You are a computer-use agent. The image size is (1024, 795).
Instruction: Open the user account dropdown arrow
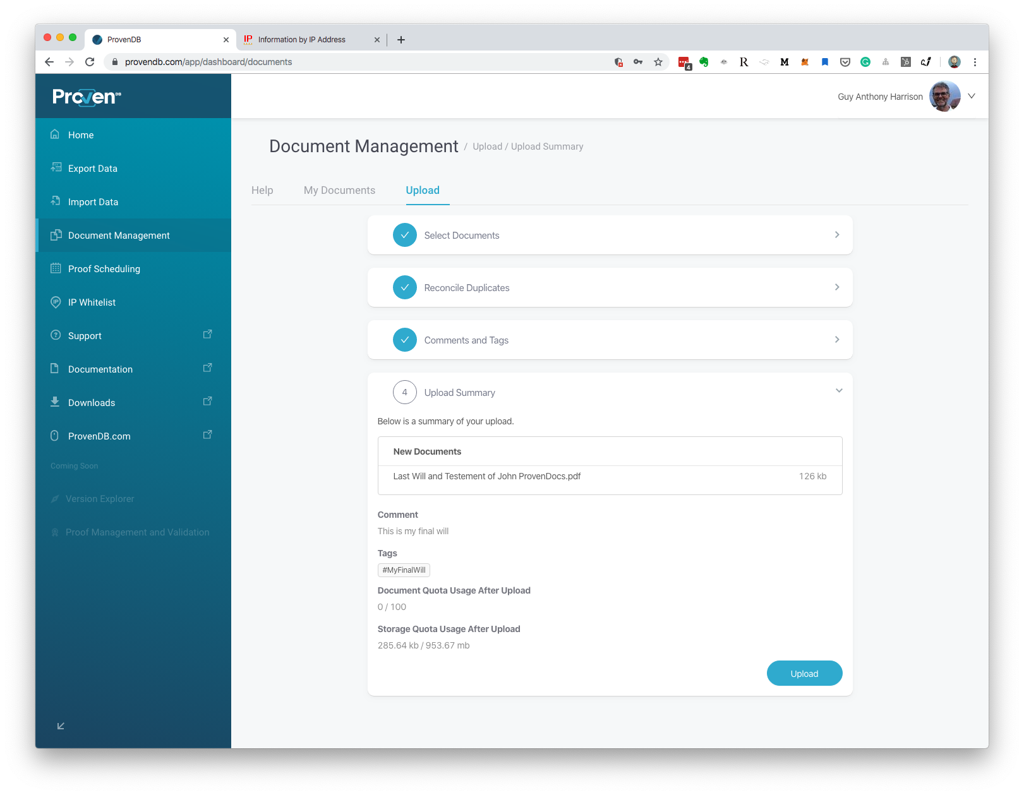point(972,96)
